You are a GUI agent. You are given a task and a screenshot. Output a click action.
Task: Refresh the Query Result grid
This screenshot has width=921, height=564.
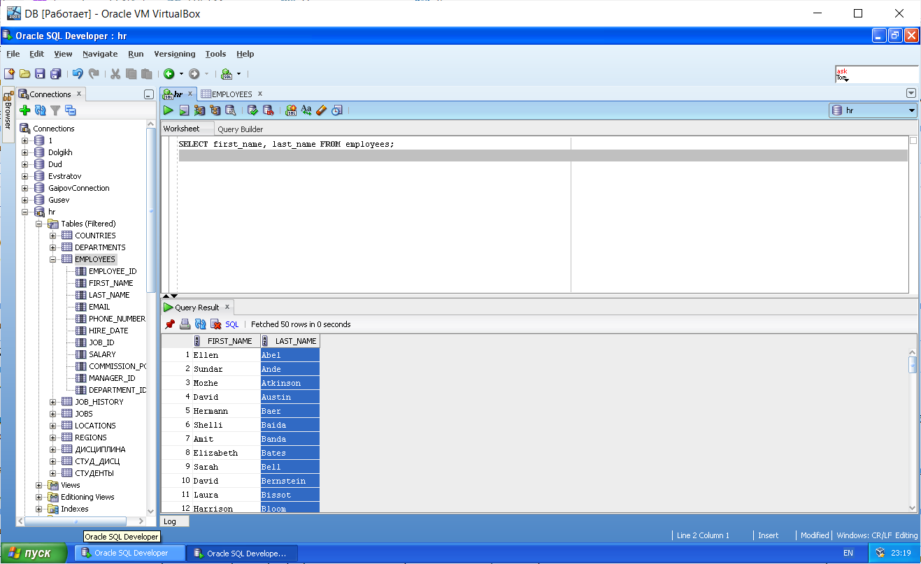point(200,324)
